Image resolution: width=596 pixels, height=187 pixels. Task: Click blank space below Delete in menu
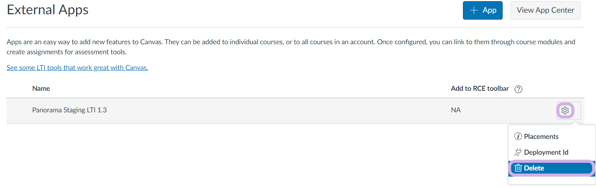coord(552,180)
